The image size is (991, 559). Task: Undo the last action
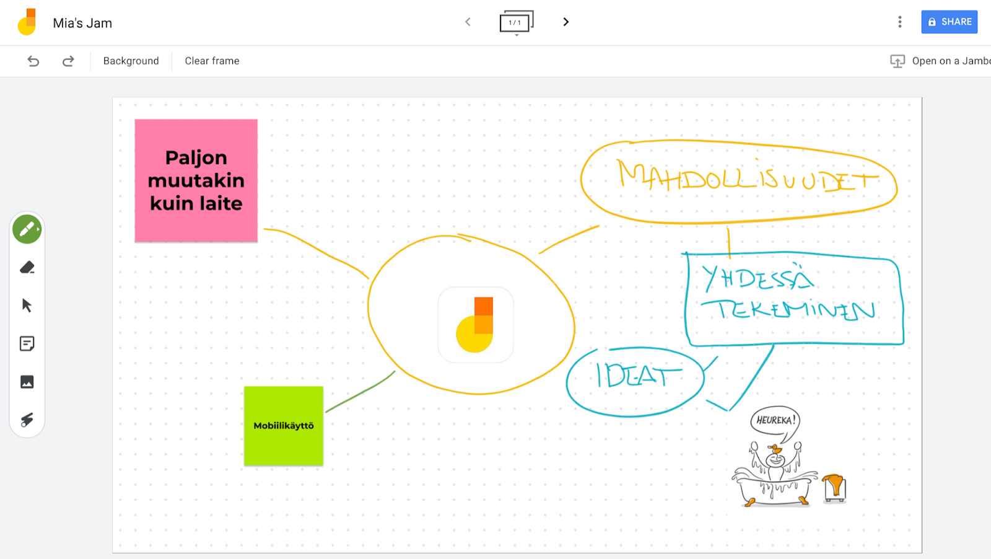click(33, 61)
